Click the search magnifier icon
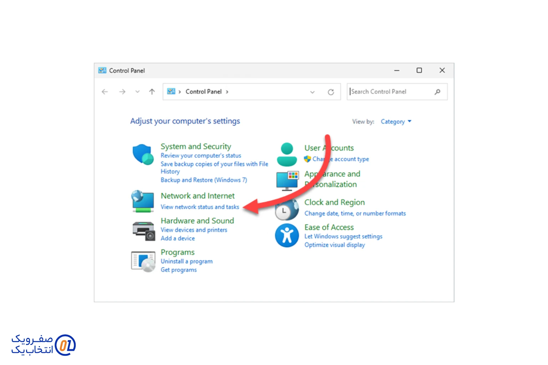The width and height of the screenshot is (548, 365). coord(437,92)
